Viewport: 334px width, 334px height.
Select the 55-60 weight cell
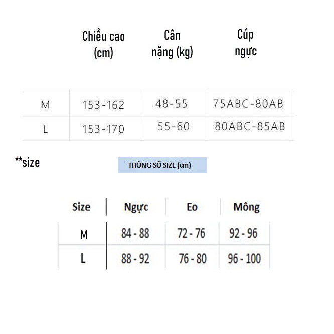tap(174, 127)
